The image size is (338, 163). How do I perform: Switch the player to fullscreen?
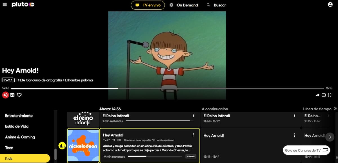(x=330, y=95)
